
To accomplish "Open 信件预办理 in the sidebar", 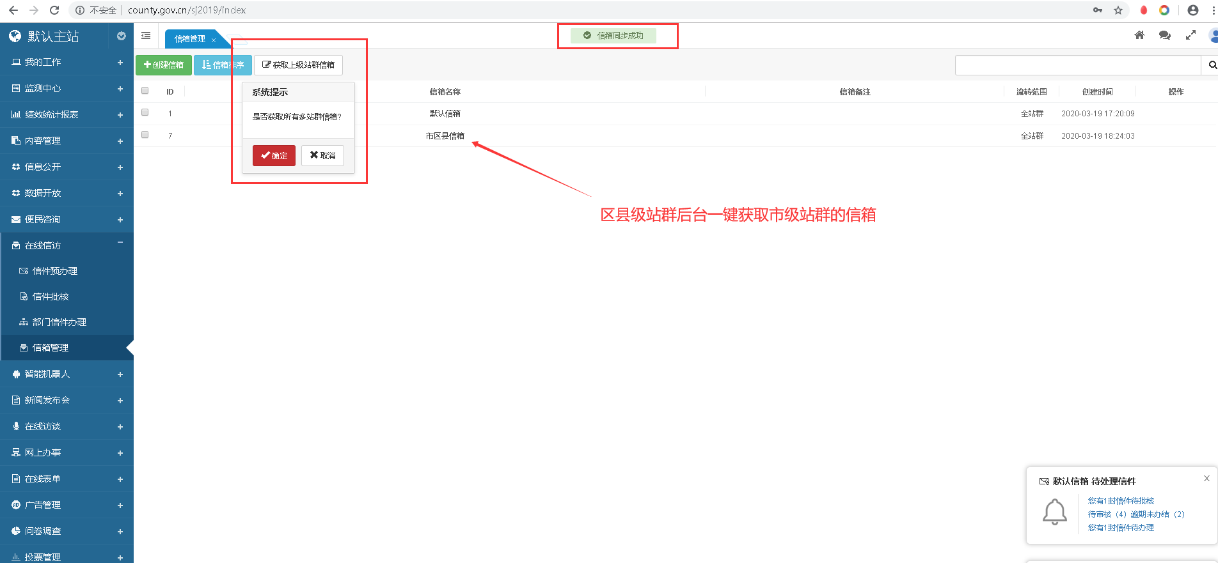I will point(55,271).
